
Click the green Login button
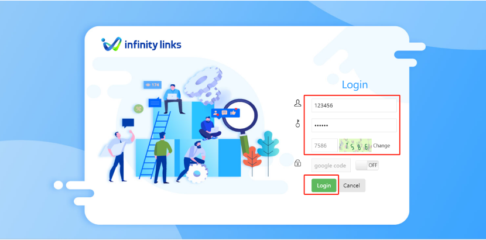[x=324, y=186]
